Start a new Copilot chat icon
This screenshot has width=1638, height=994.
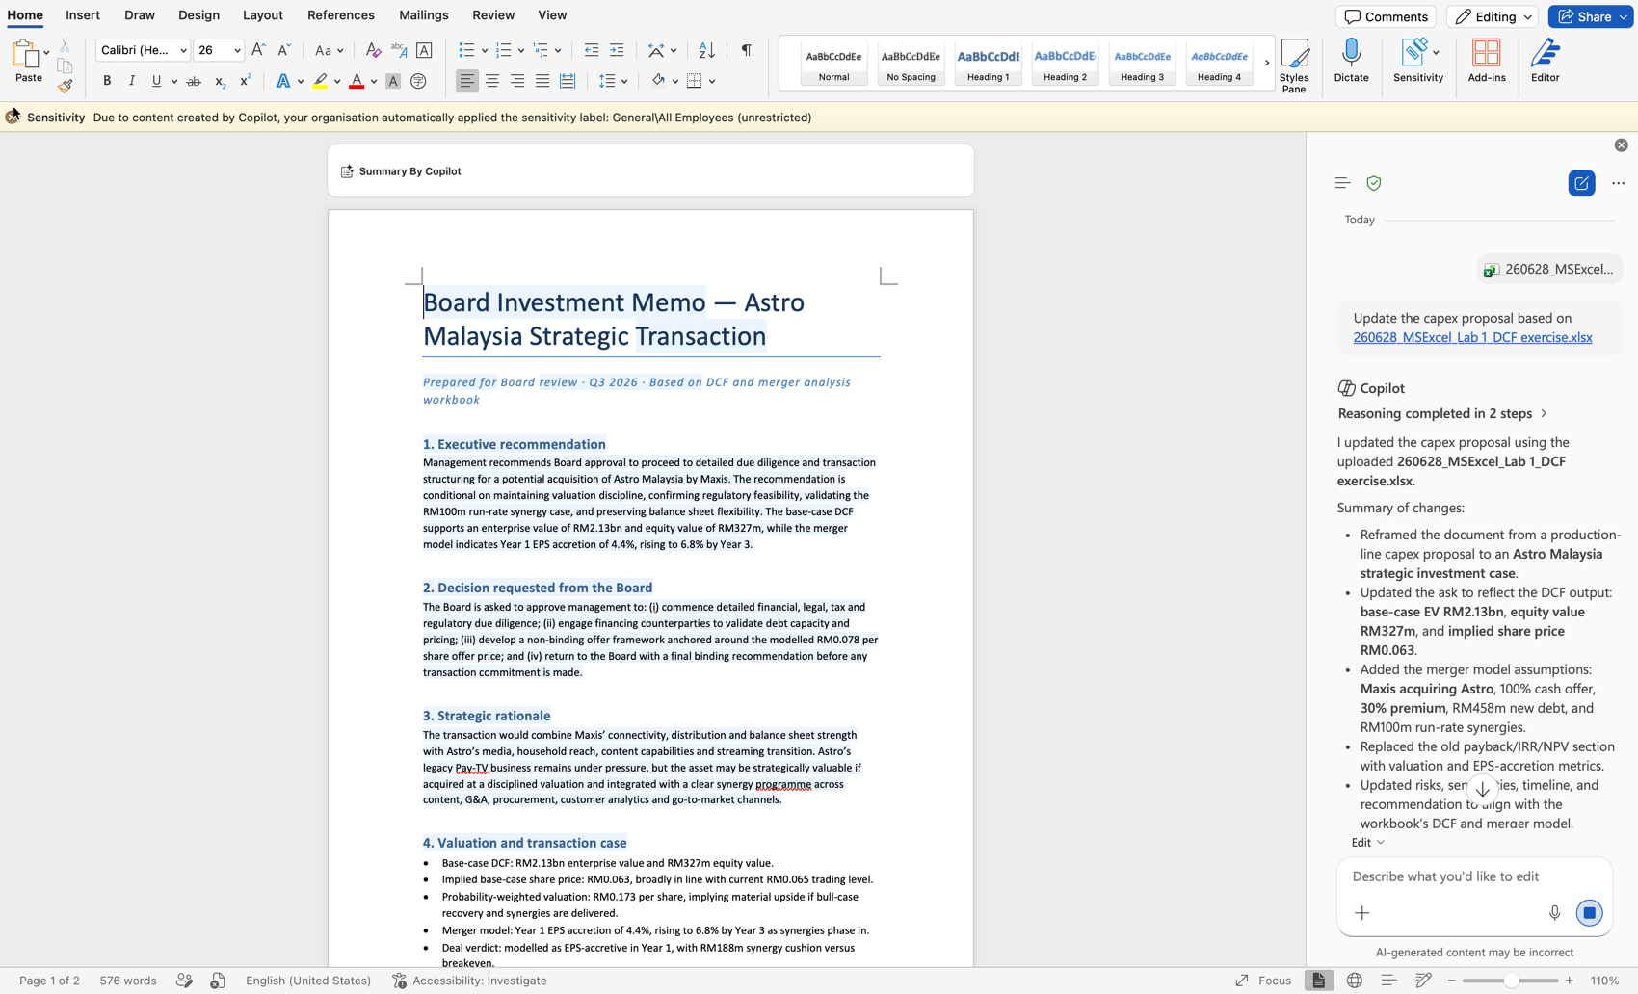1581,183
